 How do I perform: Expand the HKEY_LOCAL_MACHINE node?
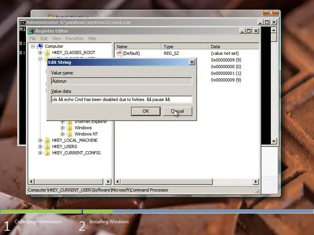pyautogui.click(x=40, y=140)
